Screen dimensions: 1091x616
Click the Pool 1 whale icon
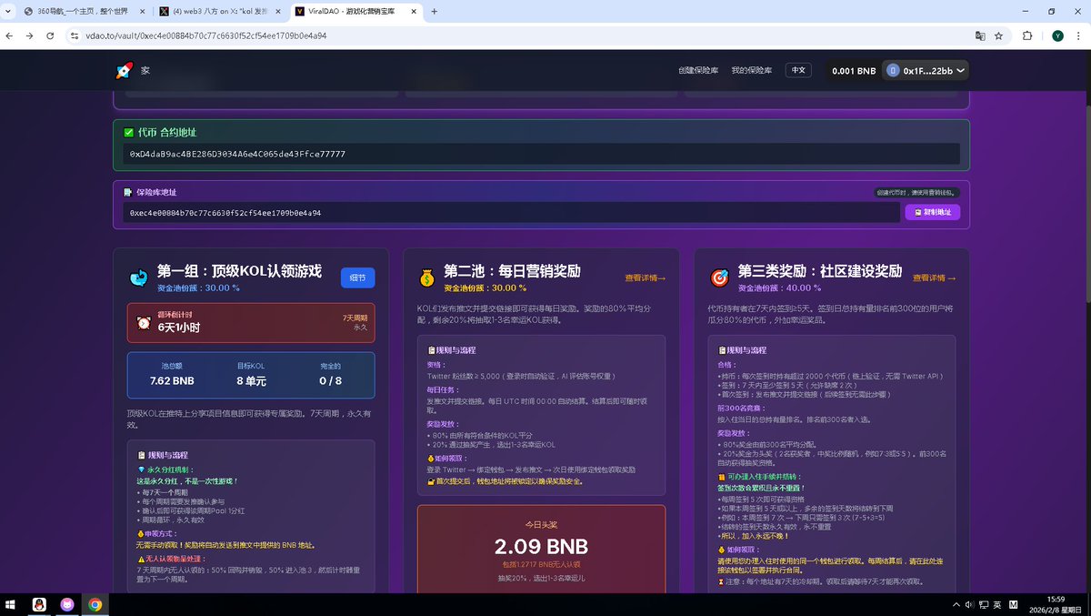coord(138,278)
